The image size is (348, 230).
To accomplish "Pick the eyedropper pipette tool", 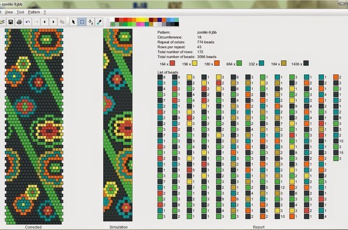I will 99,22.
